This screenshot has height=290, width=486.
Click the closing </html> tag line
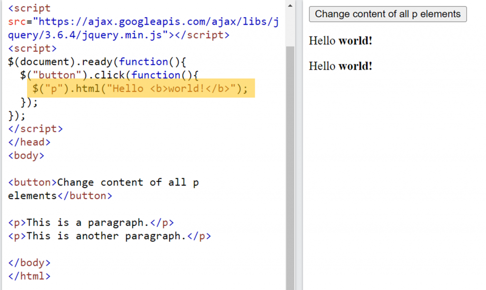tap(29, 276)
